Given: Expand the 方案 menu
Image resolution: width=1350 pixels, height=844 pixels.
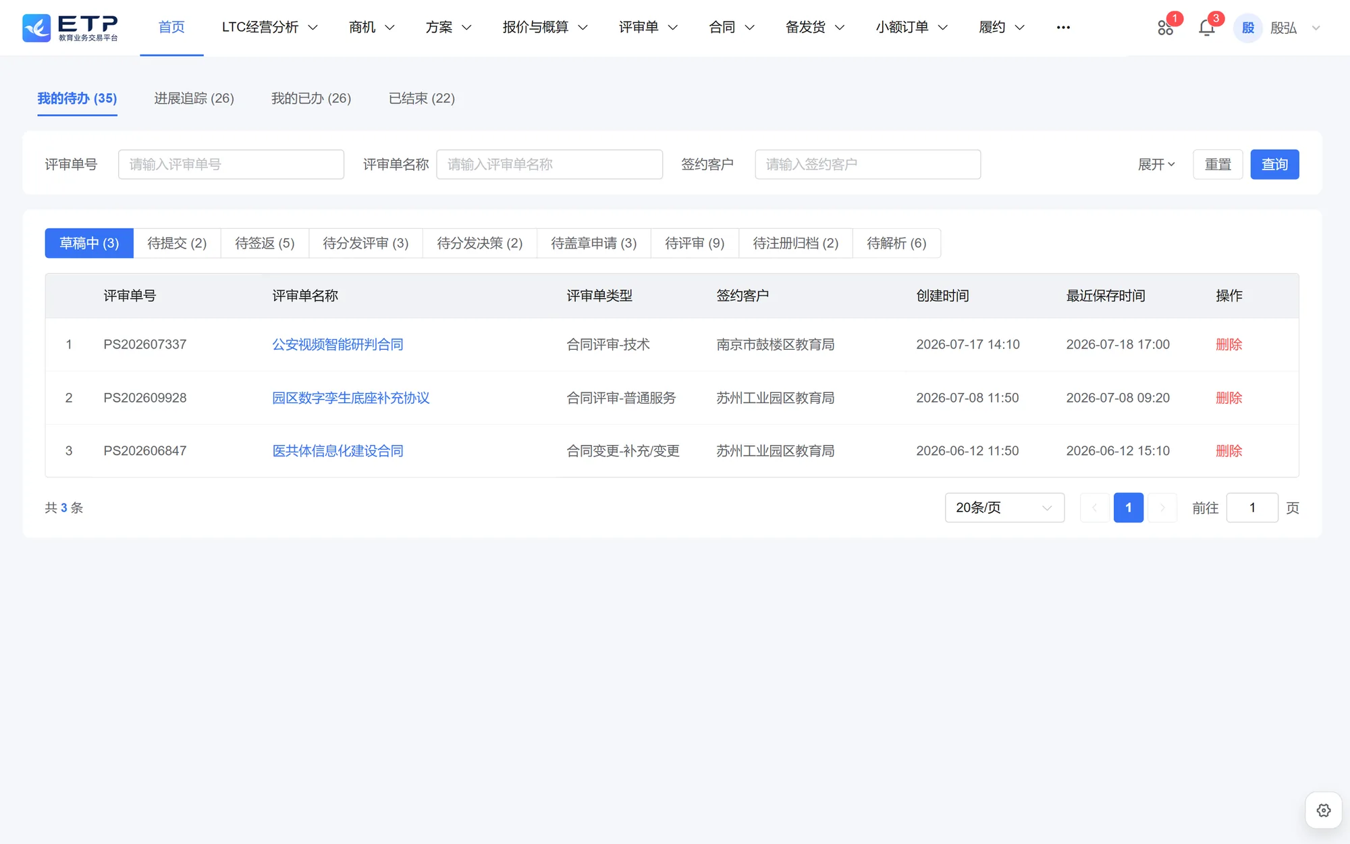Looking at the screenshot, I should tap(448, 28).
